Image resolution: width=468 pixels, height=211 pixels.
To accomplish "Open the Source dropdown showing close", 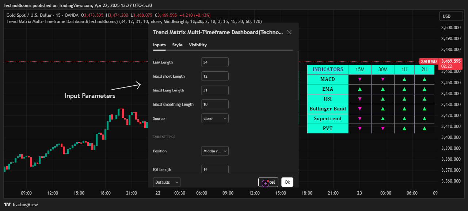I will [x=215, y=118].
